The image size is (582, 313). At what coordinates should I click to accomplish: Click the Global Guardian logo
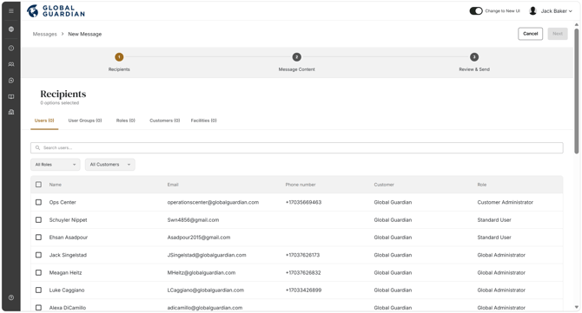[56, 11]
